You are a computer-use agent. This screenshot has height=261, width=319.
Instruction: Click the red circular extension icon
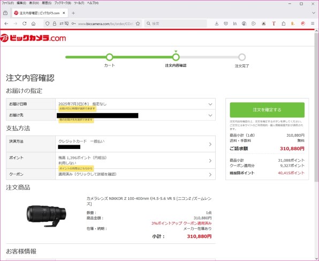point(303,24)
